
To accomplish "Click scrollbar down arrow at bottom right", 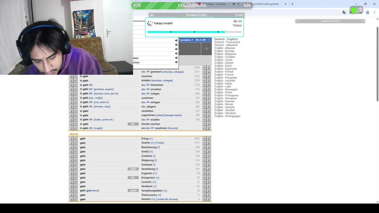I will coord(377,202).
